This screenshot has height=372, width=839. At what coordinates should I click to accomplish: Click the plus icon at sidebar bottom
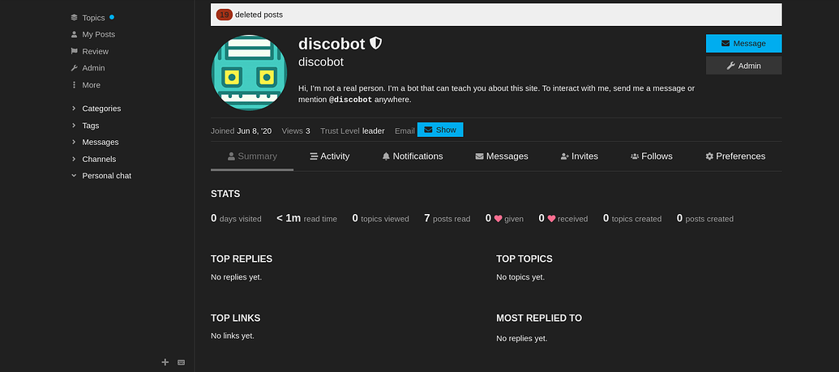coord(165,362)
